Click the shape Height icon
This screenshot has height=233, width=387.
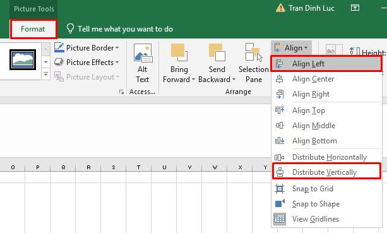click(355, 52)
